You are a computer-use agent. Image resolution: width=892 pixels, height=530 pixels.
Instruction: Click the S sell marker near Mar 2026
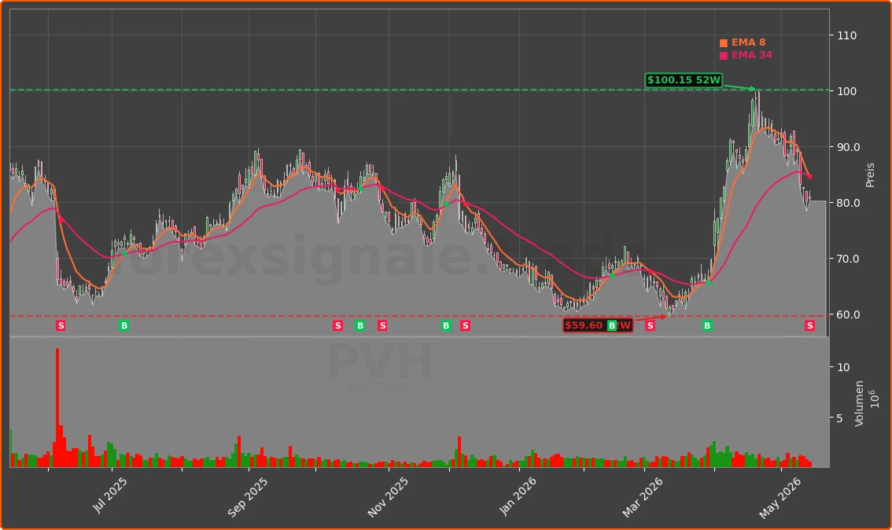point(651,326)
